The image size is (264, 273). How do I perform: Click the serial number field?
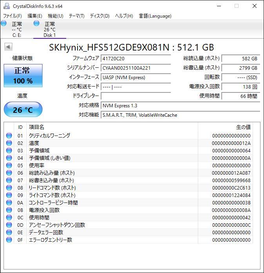[136, 68]
